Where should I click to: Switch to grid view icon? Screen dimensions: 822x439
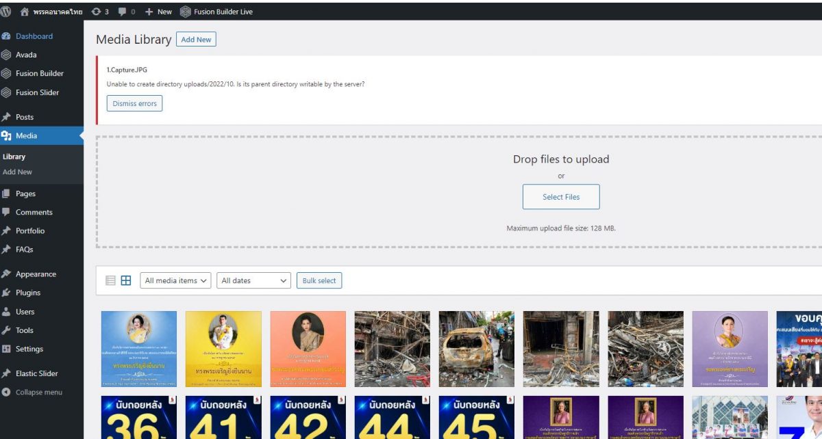click(x=126, y=280)
